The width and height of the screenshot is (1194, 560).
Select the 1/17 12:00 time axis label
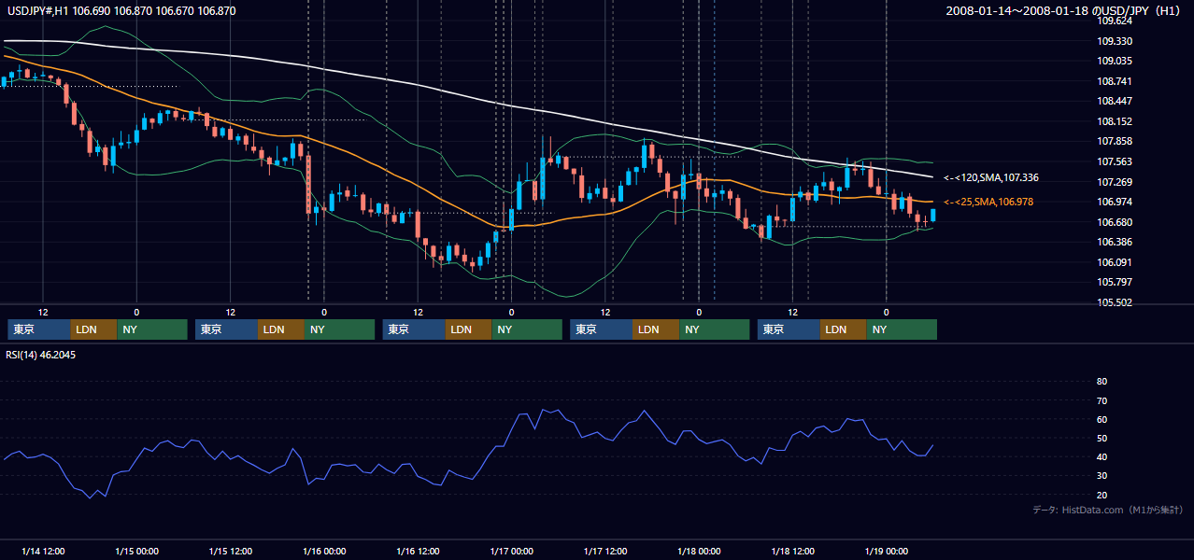(x=605, y=551)
